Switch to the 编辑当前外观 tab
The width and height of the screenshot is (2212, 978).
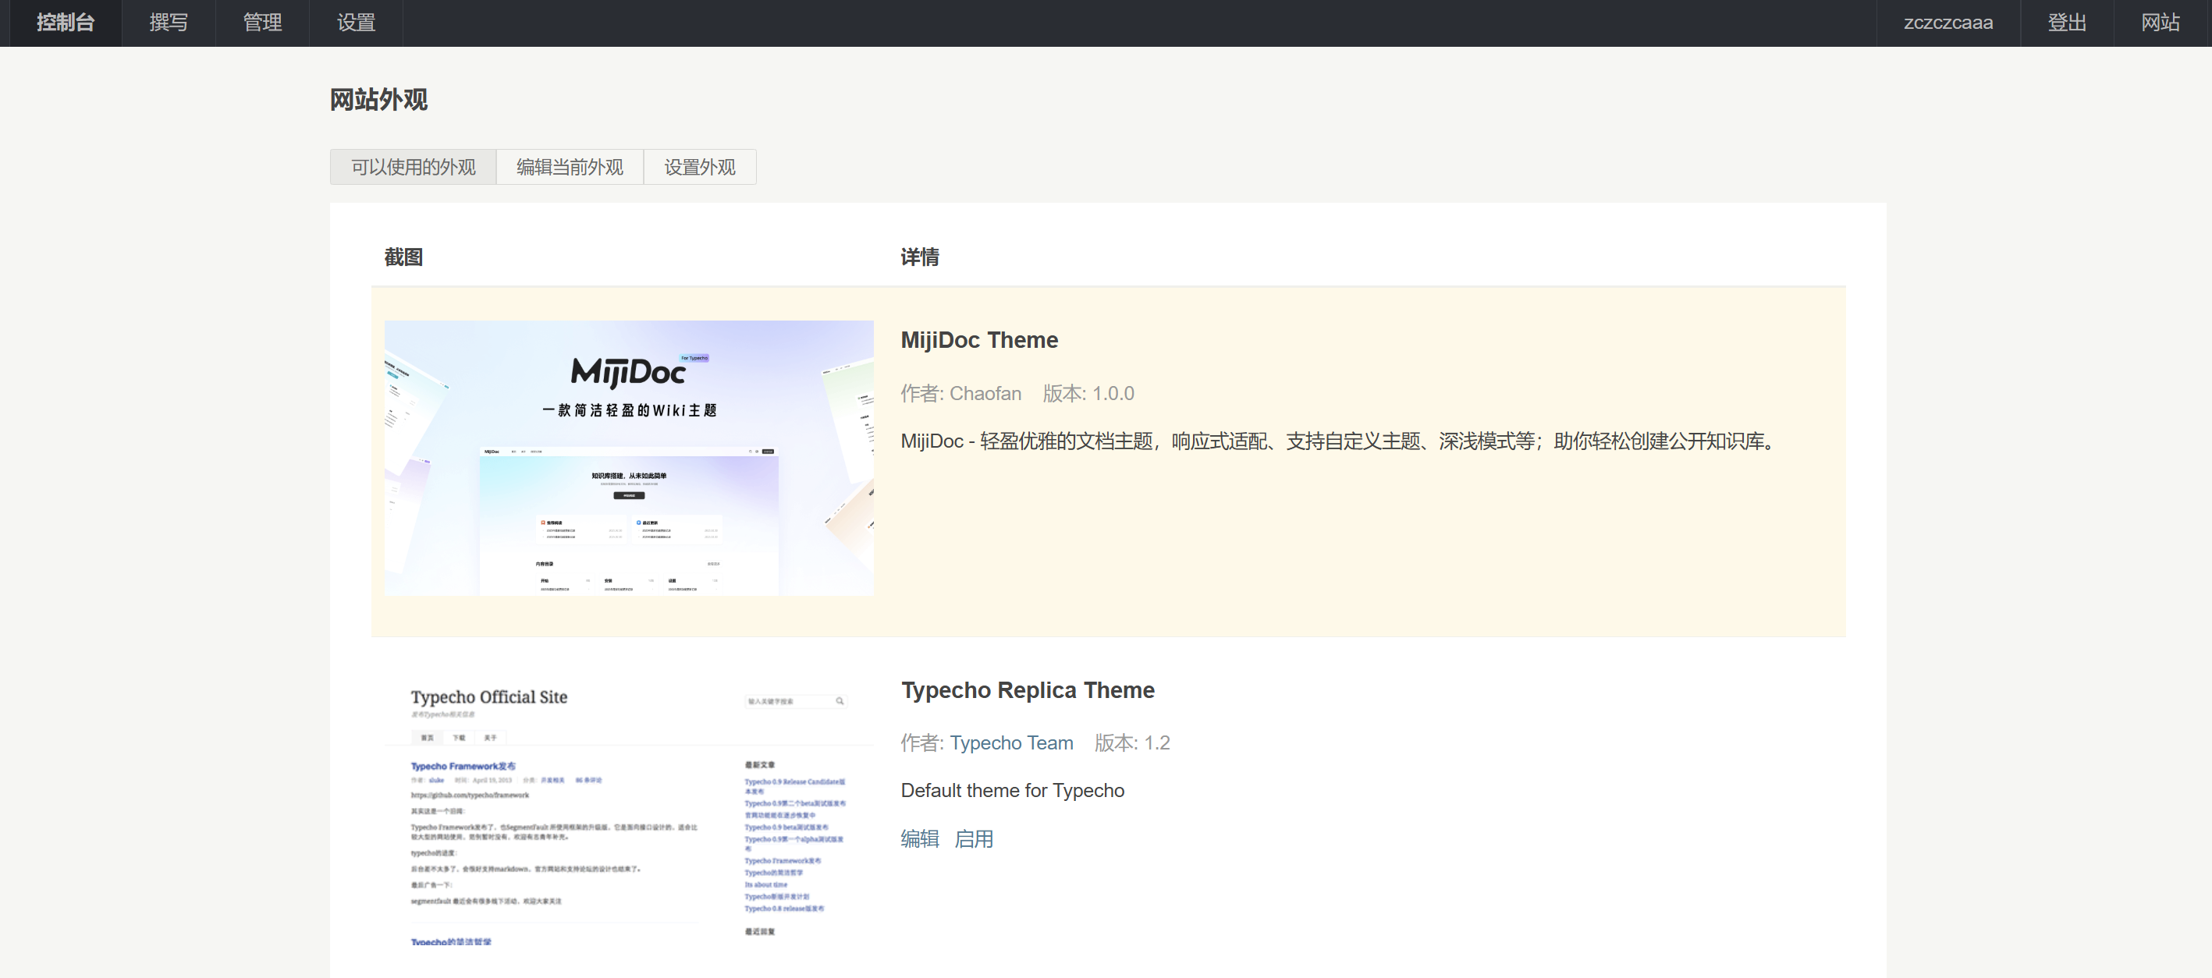coord(570,168)
